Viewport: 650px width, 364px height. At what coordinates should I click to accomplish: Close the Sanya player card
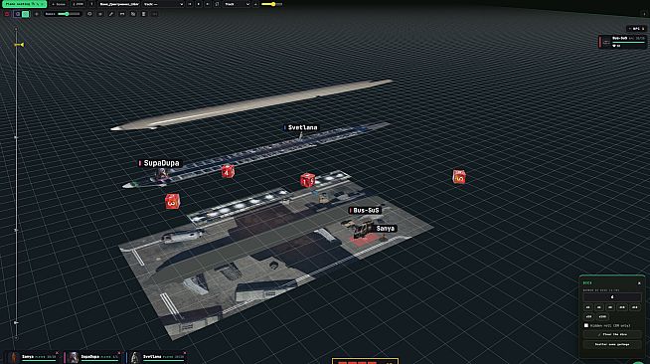click(57, 353)
